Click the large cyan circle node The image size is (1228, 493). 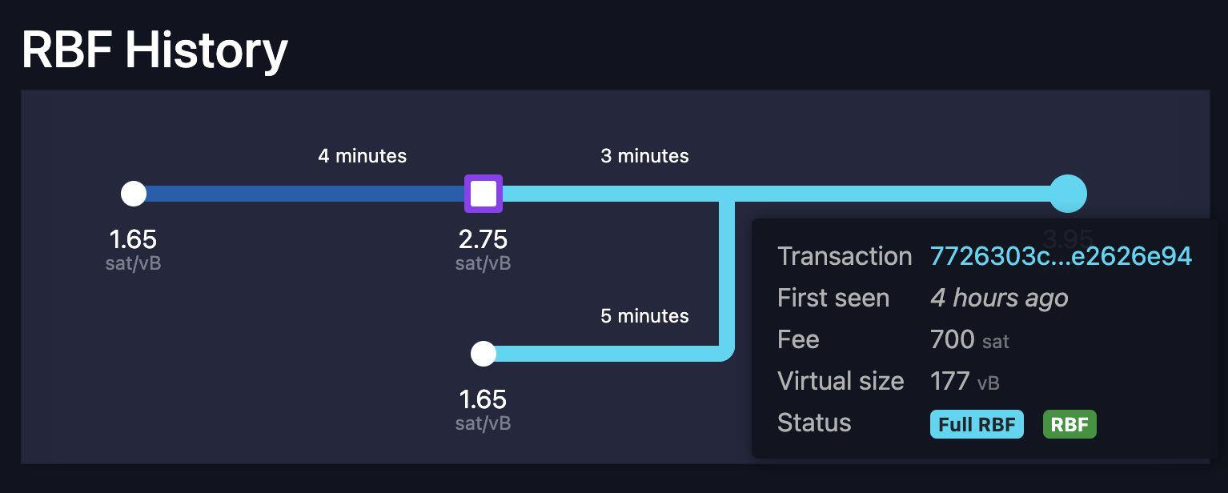pyautogui.click(x=1068, y=194)
